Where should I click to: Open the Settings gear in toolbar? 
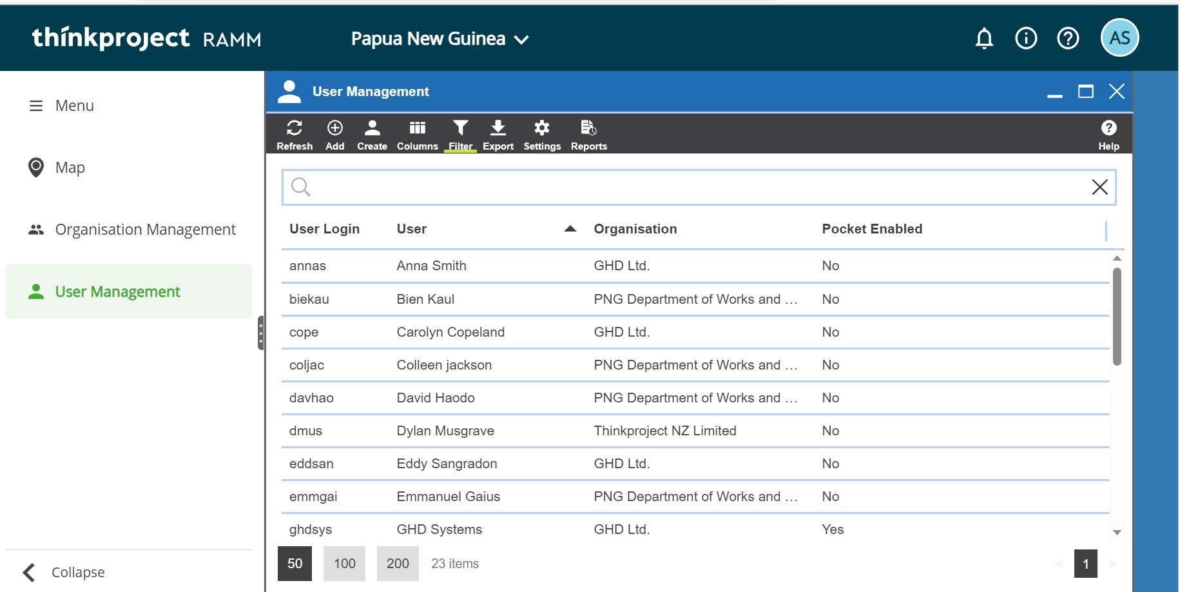coord(542,135)
